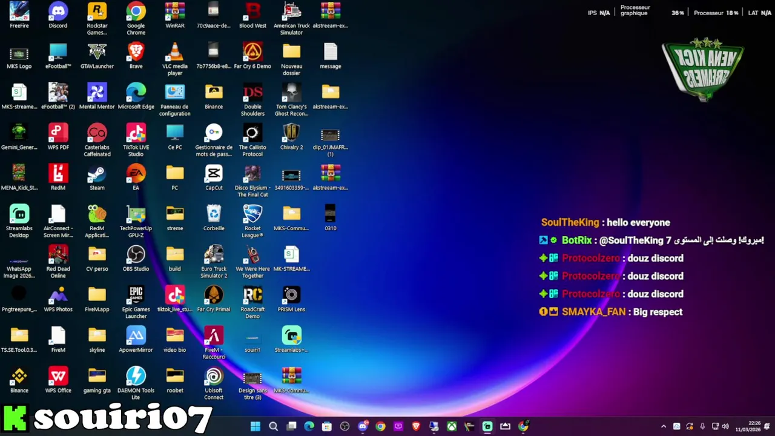Select the message text file

330,56
